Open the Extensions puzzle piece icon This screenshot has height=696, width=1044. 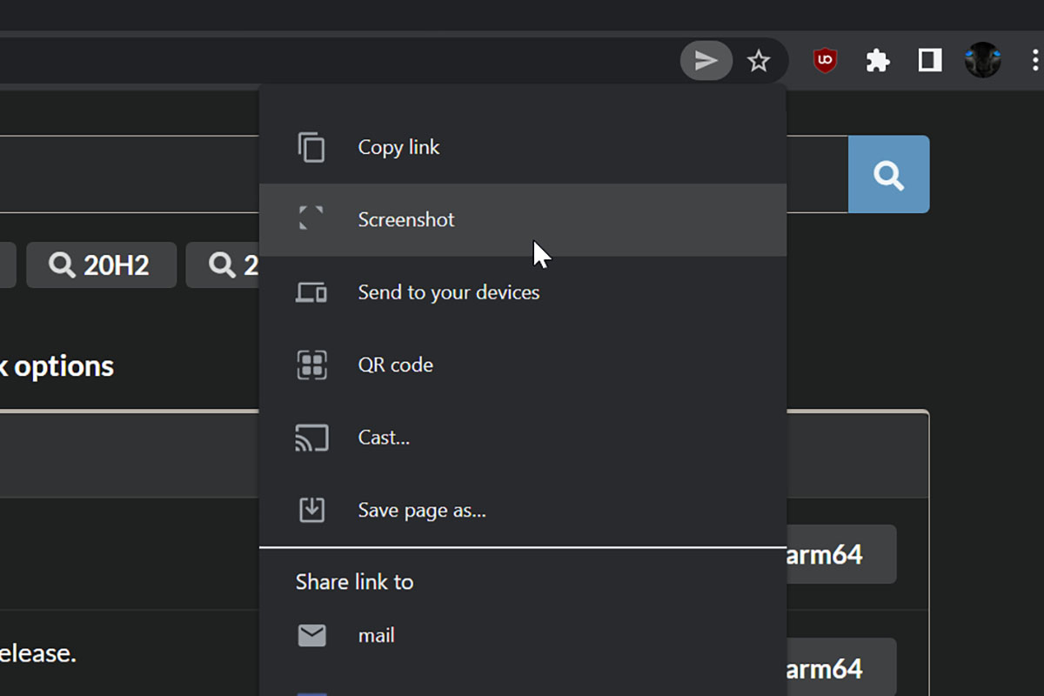(x=878, y=61)
